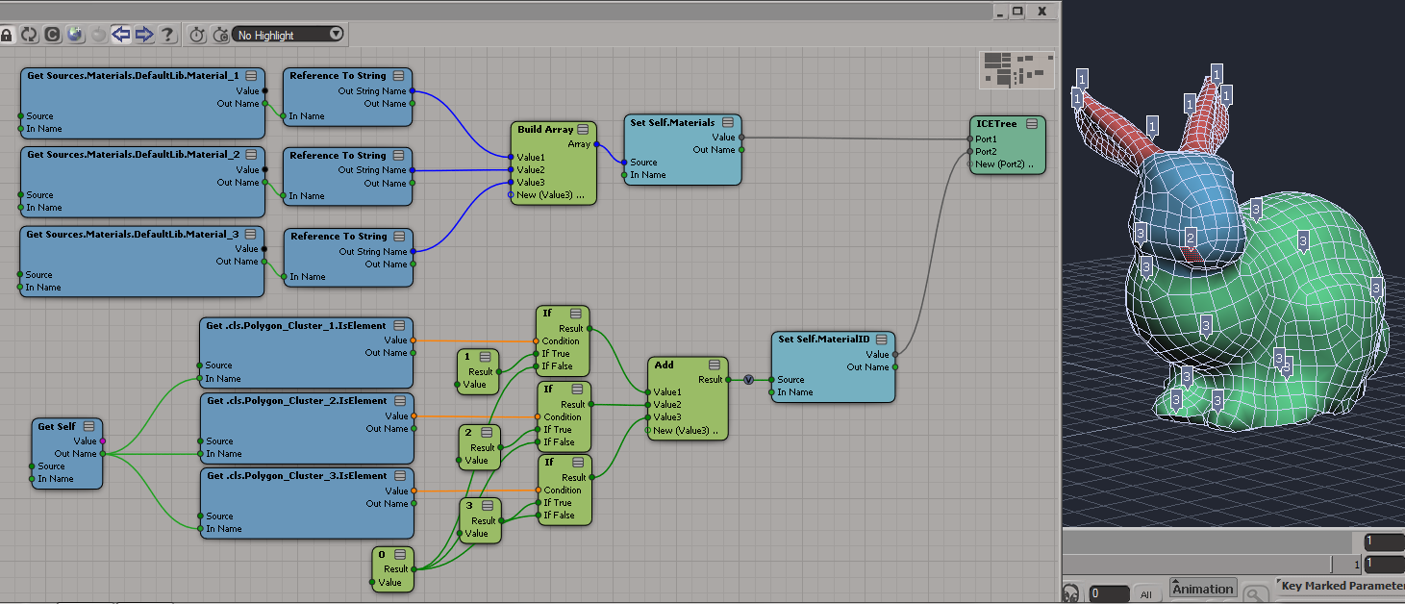Click the 'C' clear icon in toolbar
The image size is (1405, 604).
click(52, 36)
